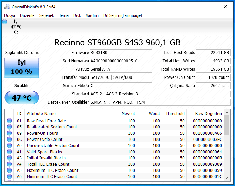Click the Seri Numarası value field

click(x=120, y=61)
